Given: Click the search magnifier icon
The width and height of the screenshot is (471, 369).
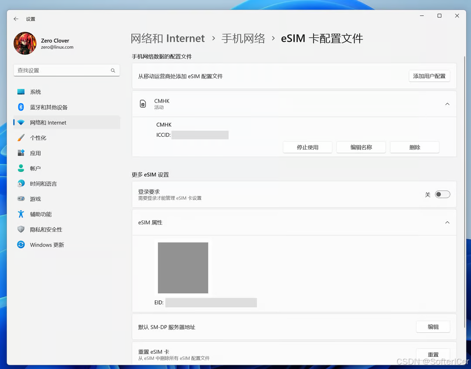Looking at the screenshot, I should 113,71.
